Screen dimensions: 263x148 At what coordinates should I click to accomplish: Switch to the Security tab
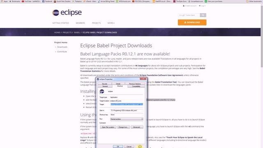[x=105, y=84]
